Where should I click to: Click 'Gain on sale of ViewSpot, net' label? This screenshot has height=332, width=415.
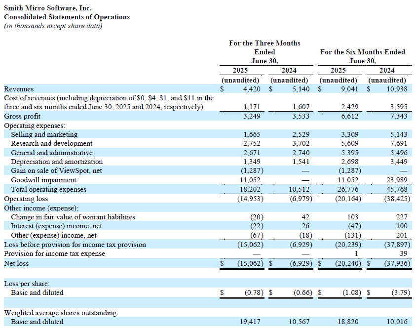56,171
